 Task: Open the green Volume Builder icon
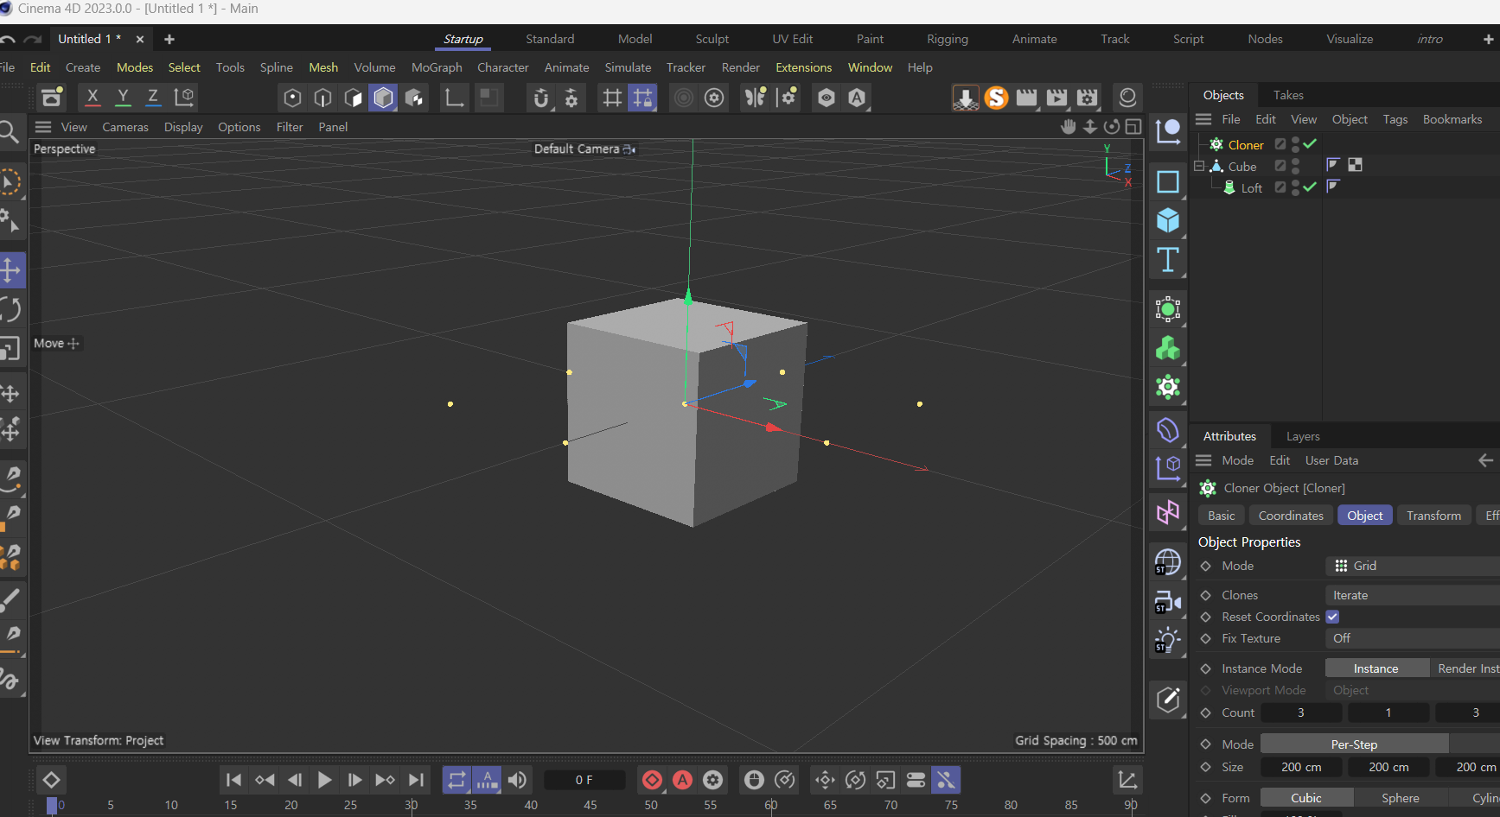(x=1168, y=348)
